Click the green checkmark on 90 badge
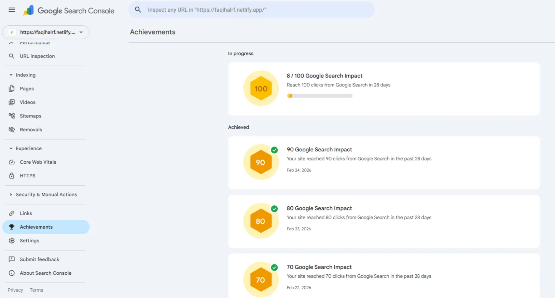The height and width of the screenshot is (301, 555). 274,150
